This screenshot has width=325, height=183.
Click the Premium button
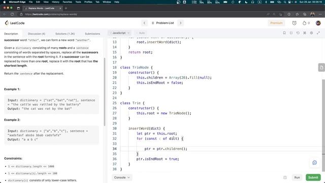[276, 23]
